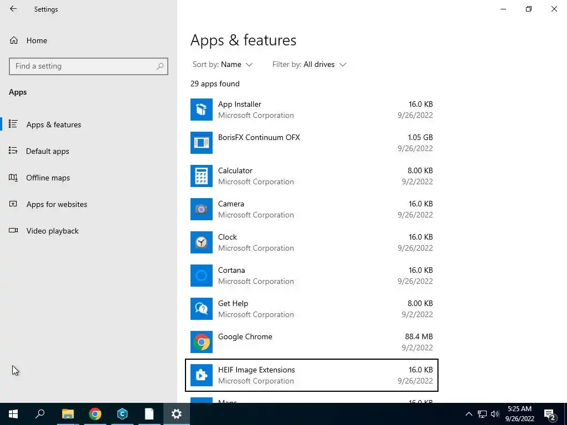Screen dimensions: 567x425
Task: Open File Explorer from the taskbar
Action: (68, 414)
